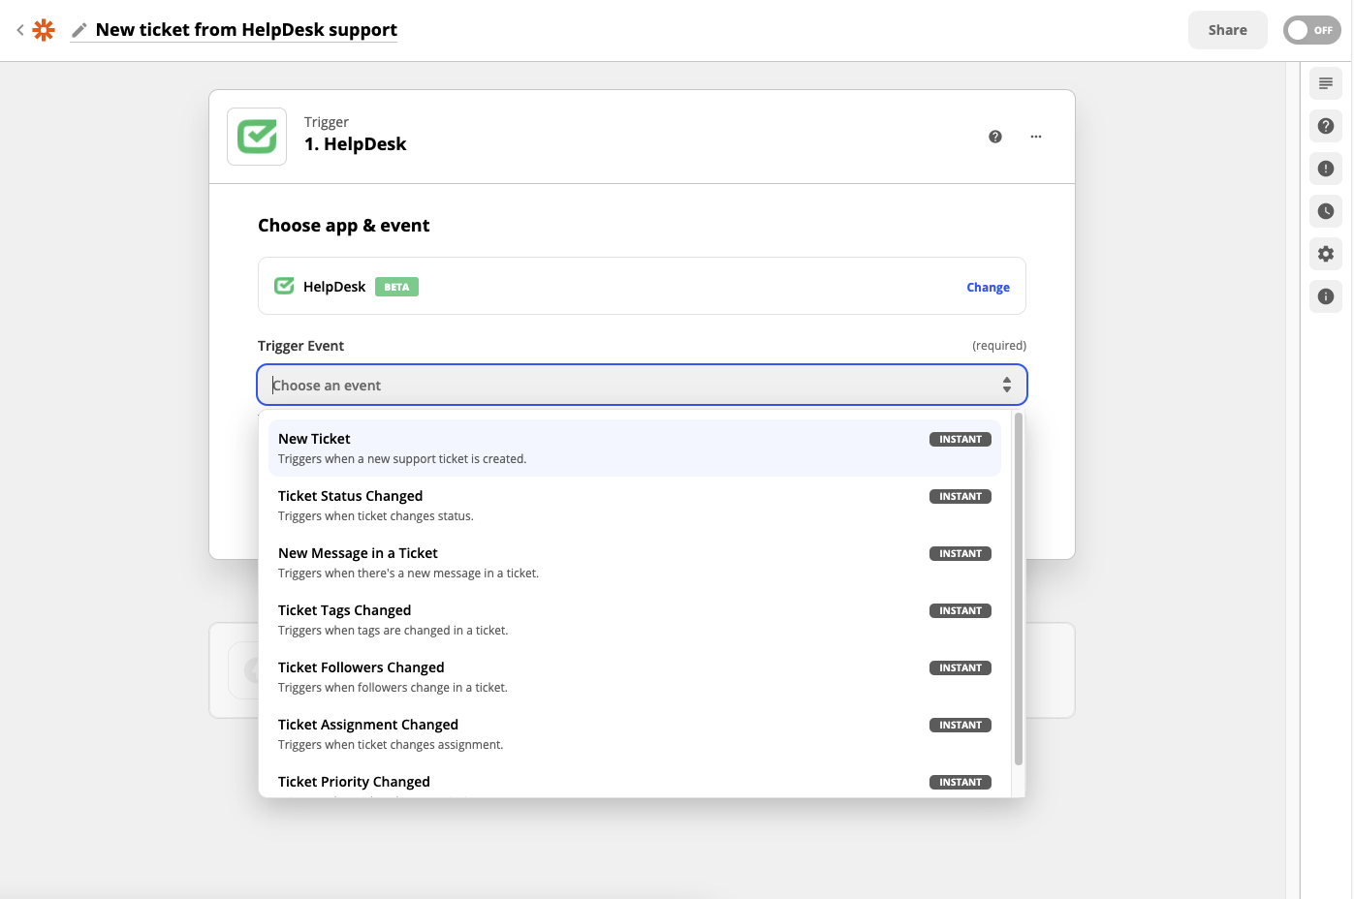Select the Ticket Status Changed event
This screenshot has width=1354, height=899.
[x=634, y=505]
